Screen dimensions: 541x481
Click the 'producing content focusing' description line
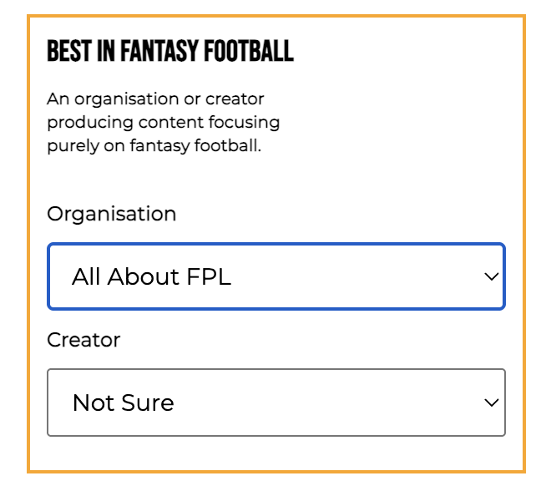163,122
